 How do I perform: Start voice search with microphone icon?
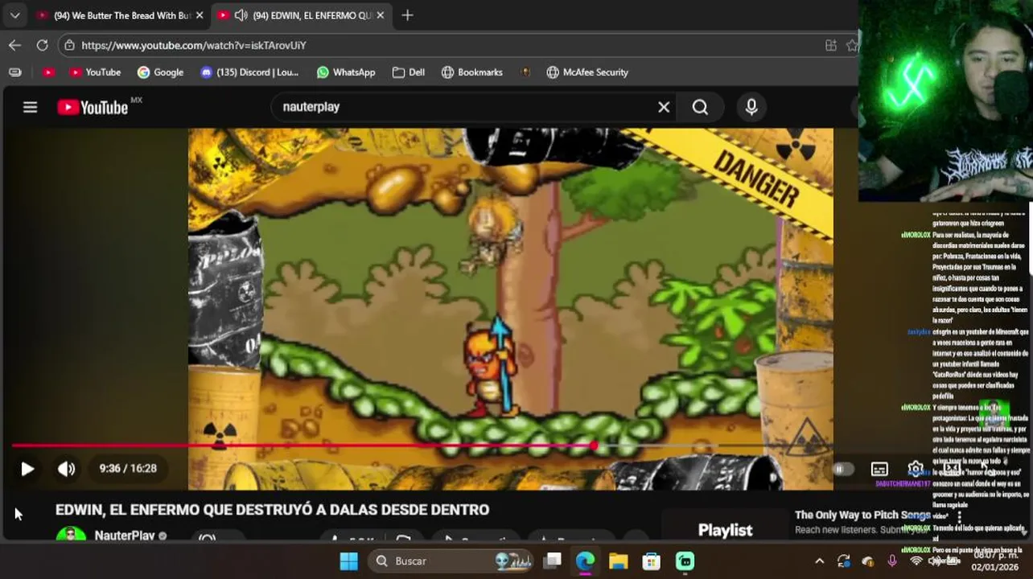pos(751,107)
